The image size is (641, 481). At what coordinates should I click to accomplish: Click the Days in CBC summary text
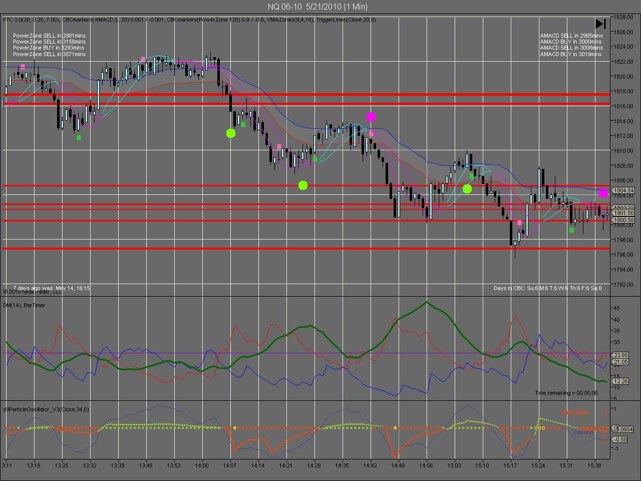click(x=547, y=288)
